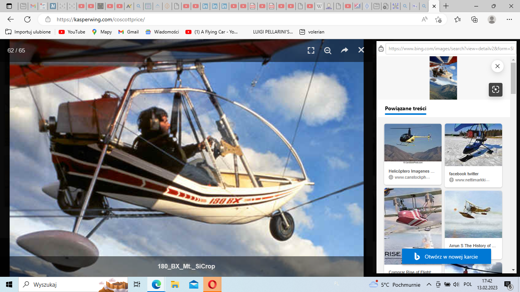The width and height of the screenshot is (520, 292).
Task: Open Edge settings and more menu
Action: coord(509,19)
